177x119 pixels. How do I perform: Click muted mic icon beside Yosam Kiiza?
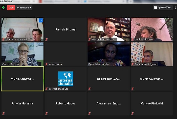46,64
